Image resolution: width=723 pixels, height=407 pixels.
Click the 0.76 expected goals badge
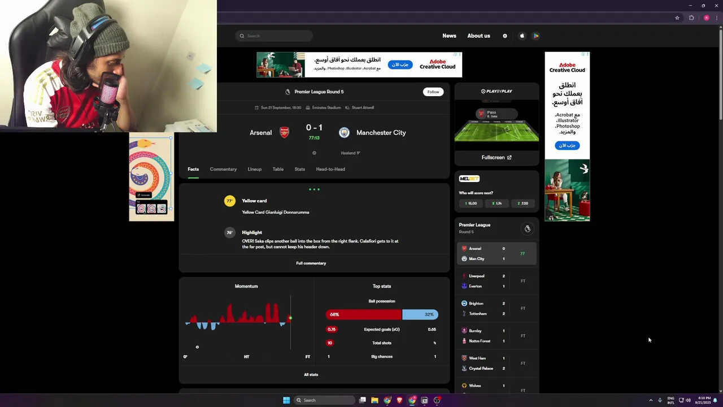pos(331,329)
